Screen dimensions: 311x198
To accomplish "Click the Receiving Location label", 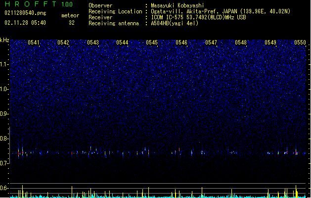I will pos(115,11).
